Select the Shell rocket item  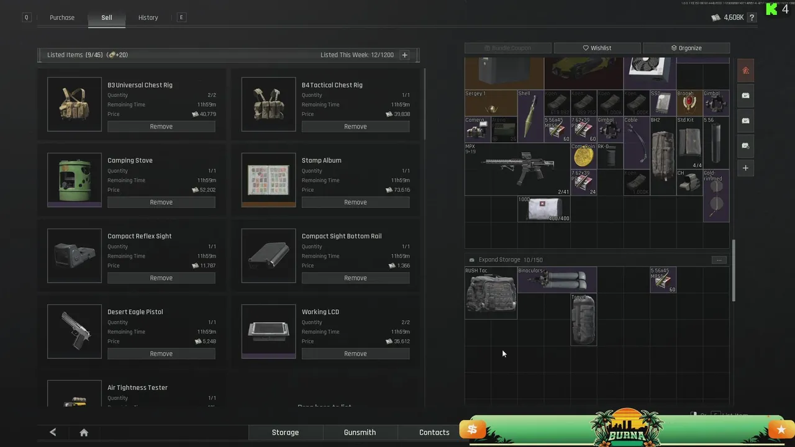tap(530, 115)
